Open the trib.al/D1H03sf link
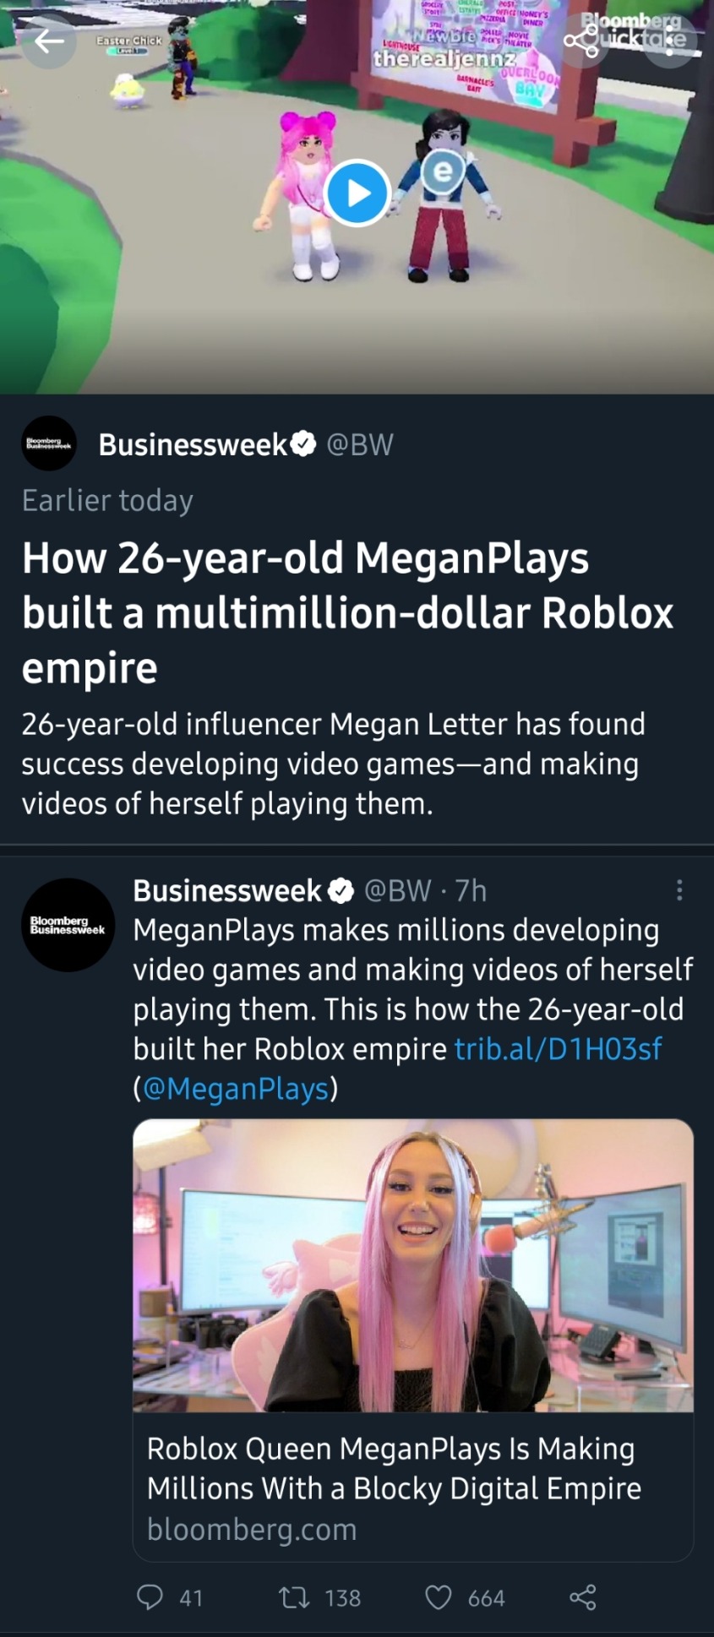714x1637 pixels. [x=558, y=1048]
